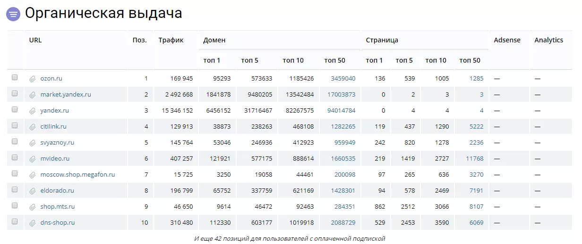Click the Органическая выдача heading
Image resolution: width=582 pixels, height=244 pixels.
pos(103,14)
